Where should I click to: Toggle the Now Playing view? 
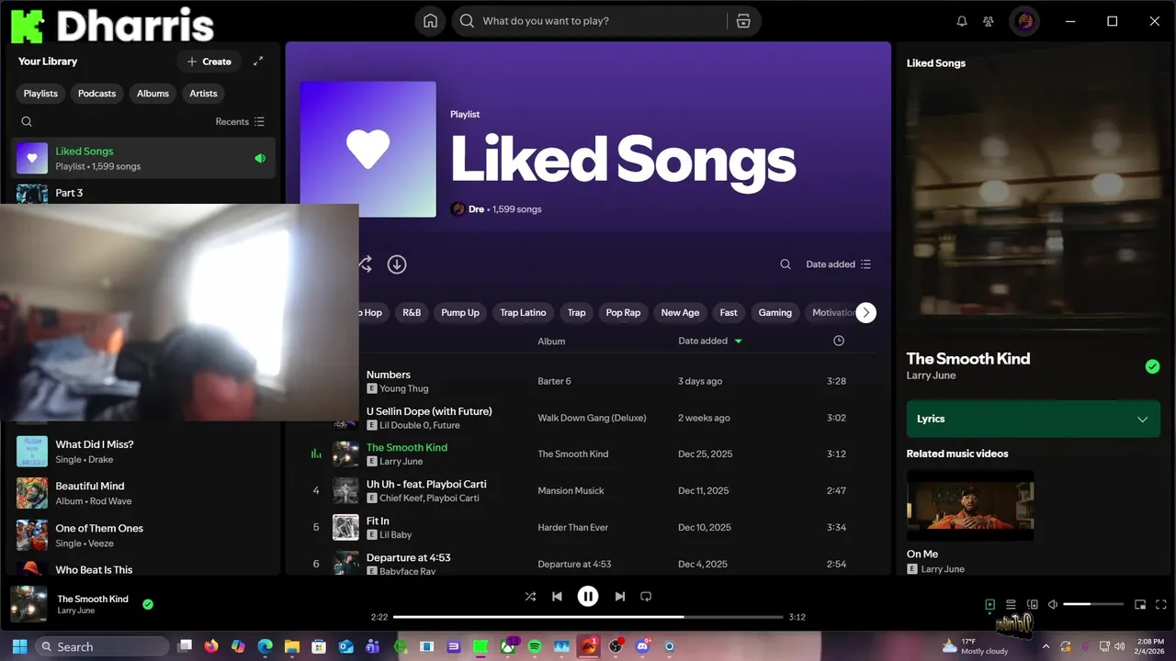click(989, 604)
